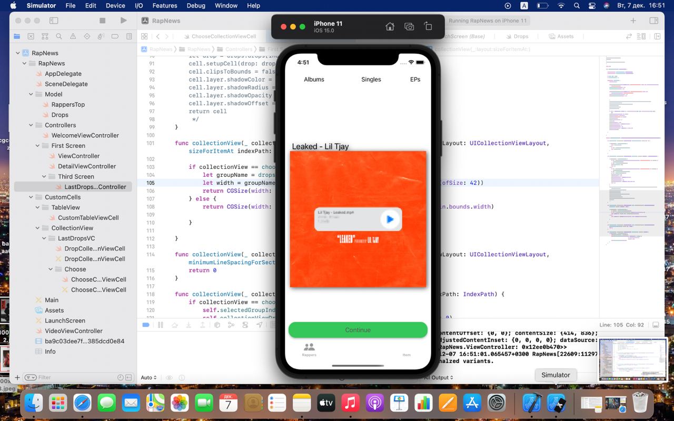Open Environment Overrides

point(245,325)
